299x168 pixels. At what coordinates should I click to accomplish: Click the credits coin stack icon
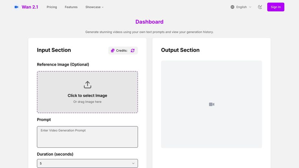tap(112, 51)
